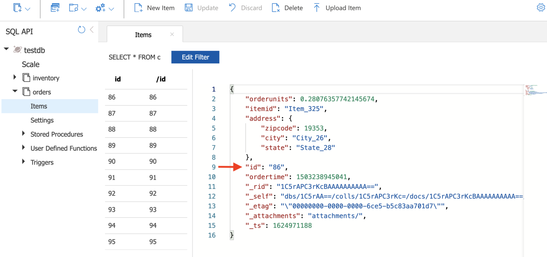Open a saved query via the folder-magnifier icon
547x257 pixels.
point(74,7)
